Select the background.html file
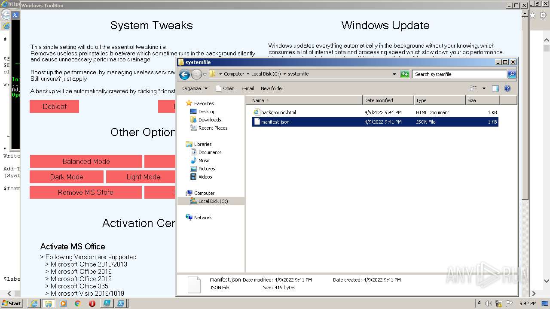 pos(375,112)
